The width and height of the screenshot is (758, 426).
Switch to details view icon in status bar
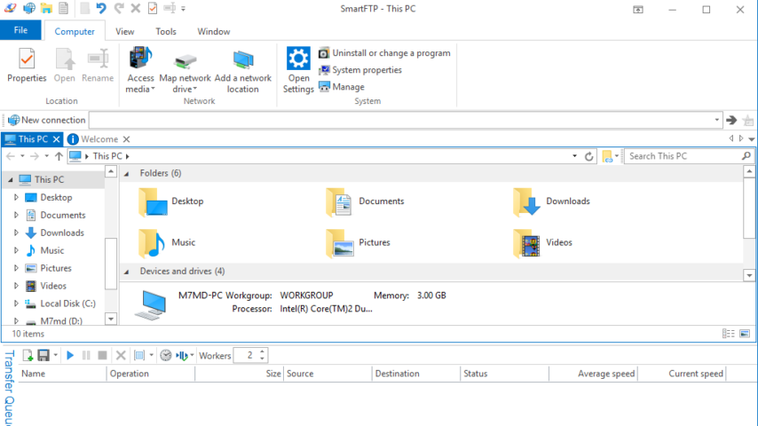(x=729, y=334)
